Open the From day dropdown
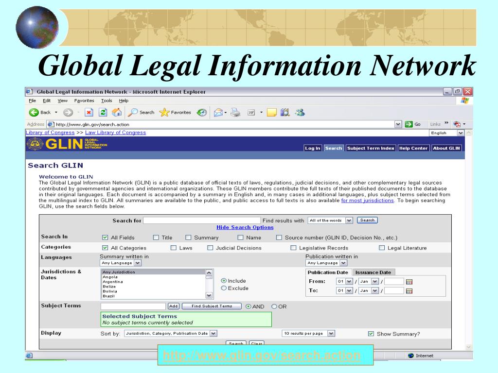This screenshot has width=498, height=373. [x=344, y=281]
